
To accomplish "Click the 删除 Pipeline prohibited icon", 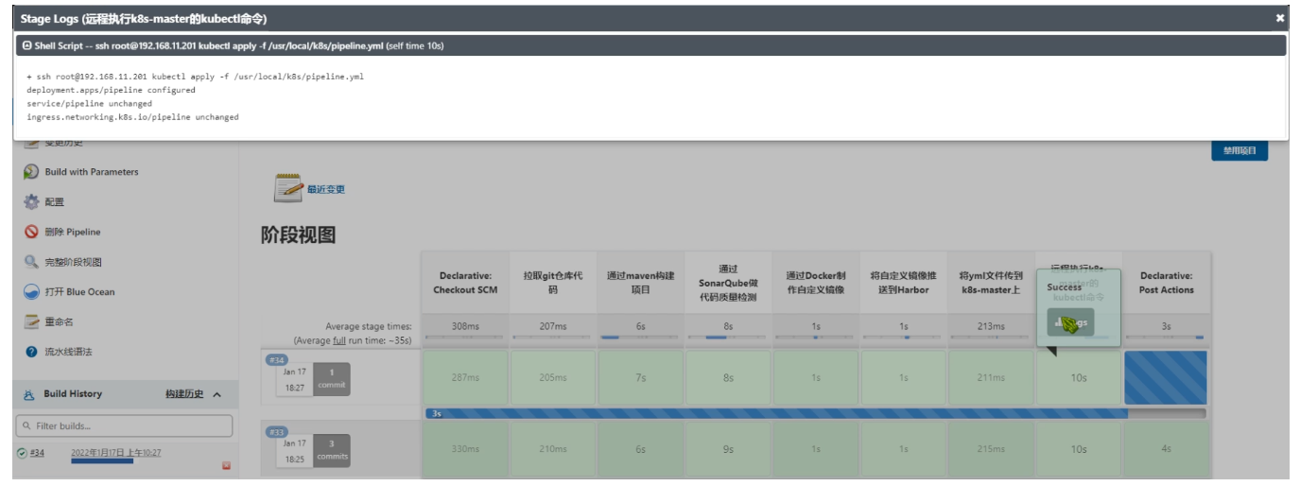I will 31,232.
